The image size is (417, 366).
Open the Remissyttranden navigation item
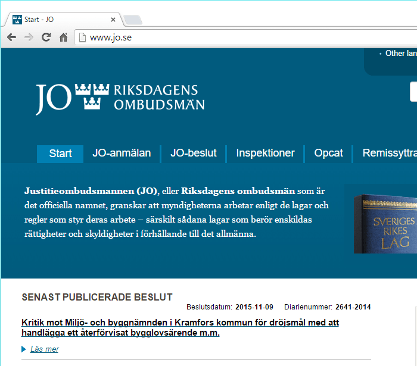(390, 154)
